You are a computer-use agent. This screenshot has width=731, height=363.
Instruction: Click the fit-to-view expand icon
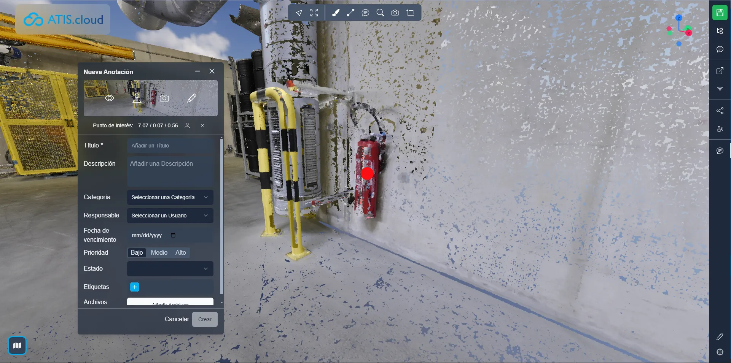tap(314, 13)
